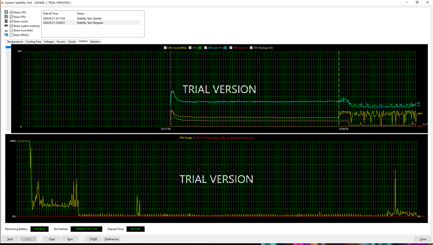Open the Cooling Fans tab
Viewport: 433px width, 245px height.
pyautogui.click(x=33, y=42)
